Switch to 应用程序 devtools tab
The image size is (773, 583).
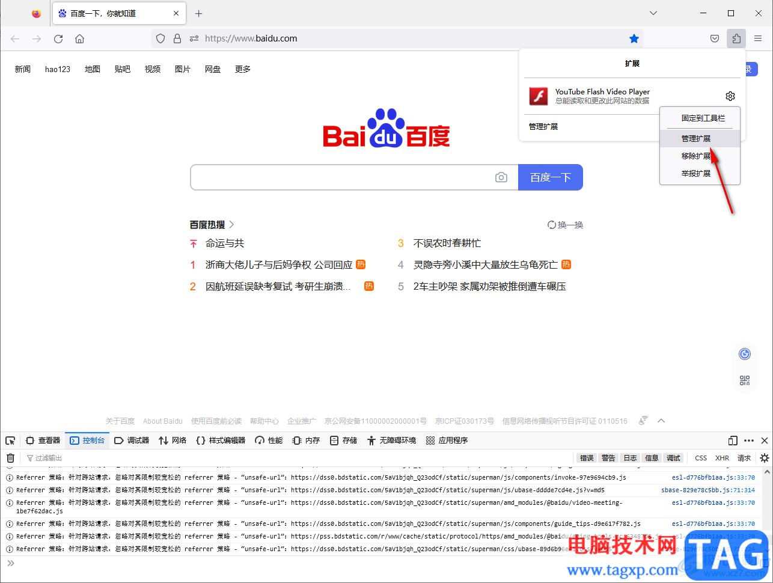coord(447,441)
